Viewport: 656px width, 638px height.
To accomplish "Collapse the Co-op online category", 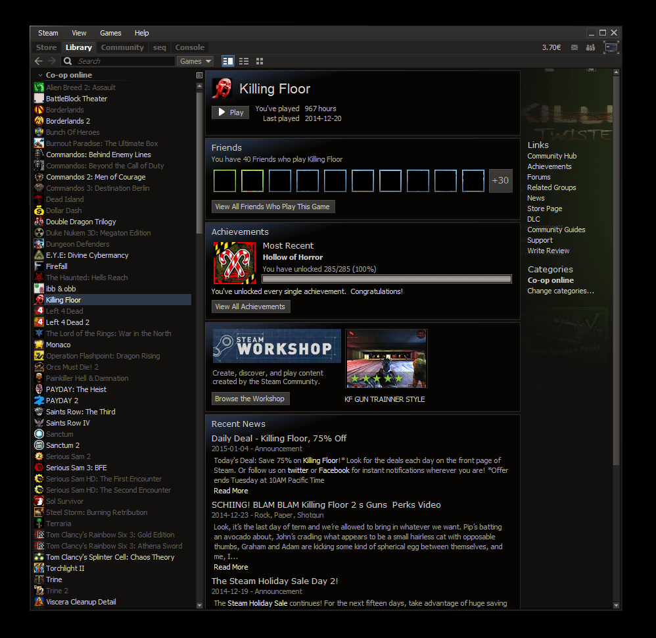I will 40,76.
